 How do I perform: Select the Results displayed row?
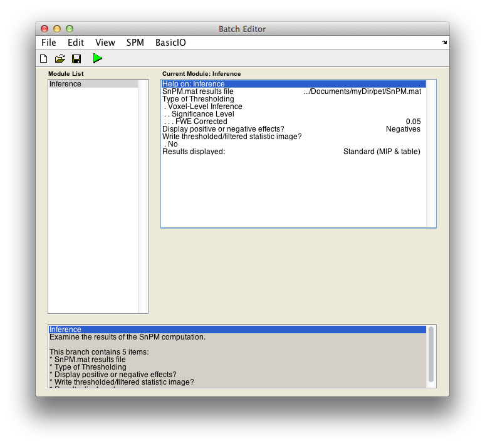(293, 152)
